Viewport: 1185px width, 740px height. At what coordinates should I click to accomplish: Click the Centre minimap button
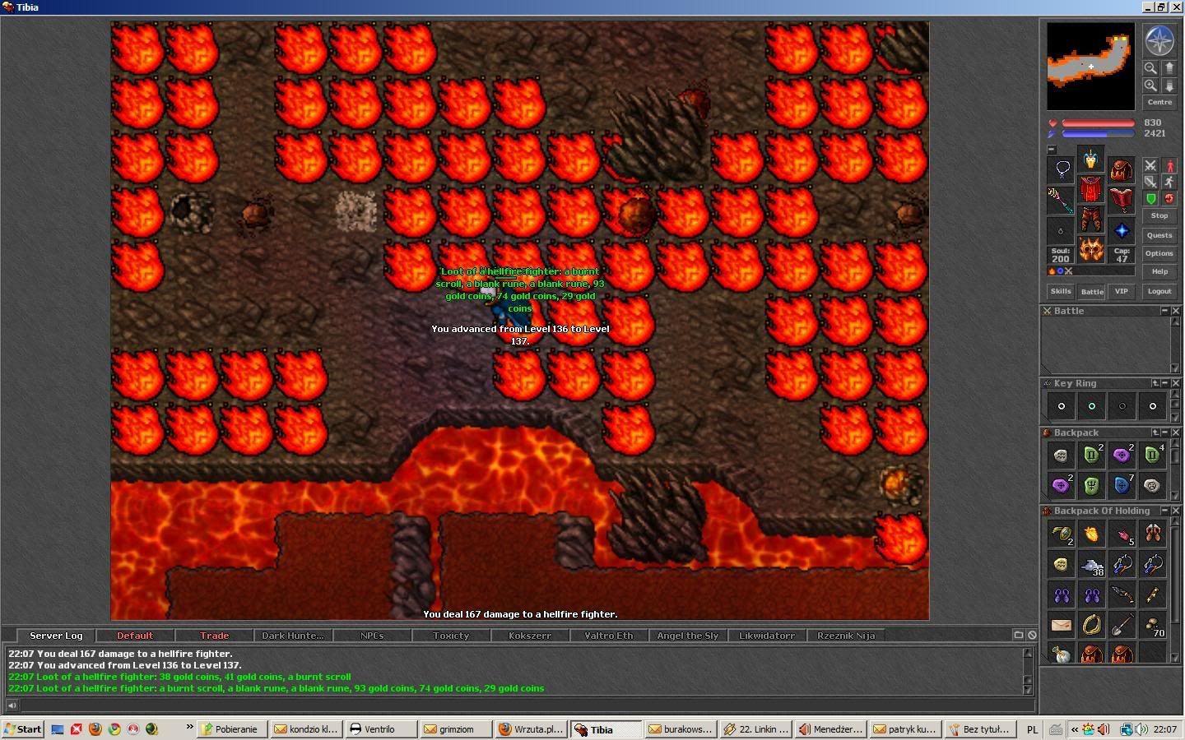pyautogui.click(x=1159, y=102)
